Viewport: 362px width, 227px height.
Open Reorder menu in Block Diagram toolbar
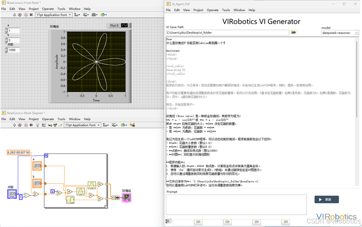(124, 125)
